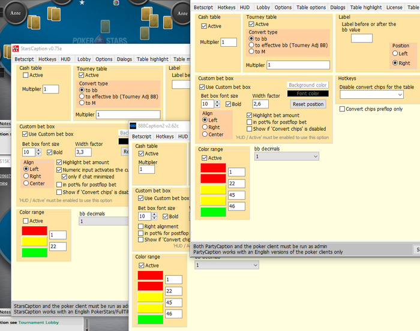Click Width factor field showing 2,6
The width and height of the screenshot is (420, 331).
[260, 104]
